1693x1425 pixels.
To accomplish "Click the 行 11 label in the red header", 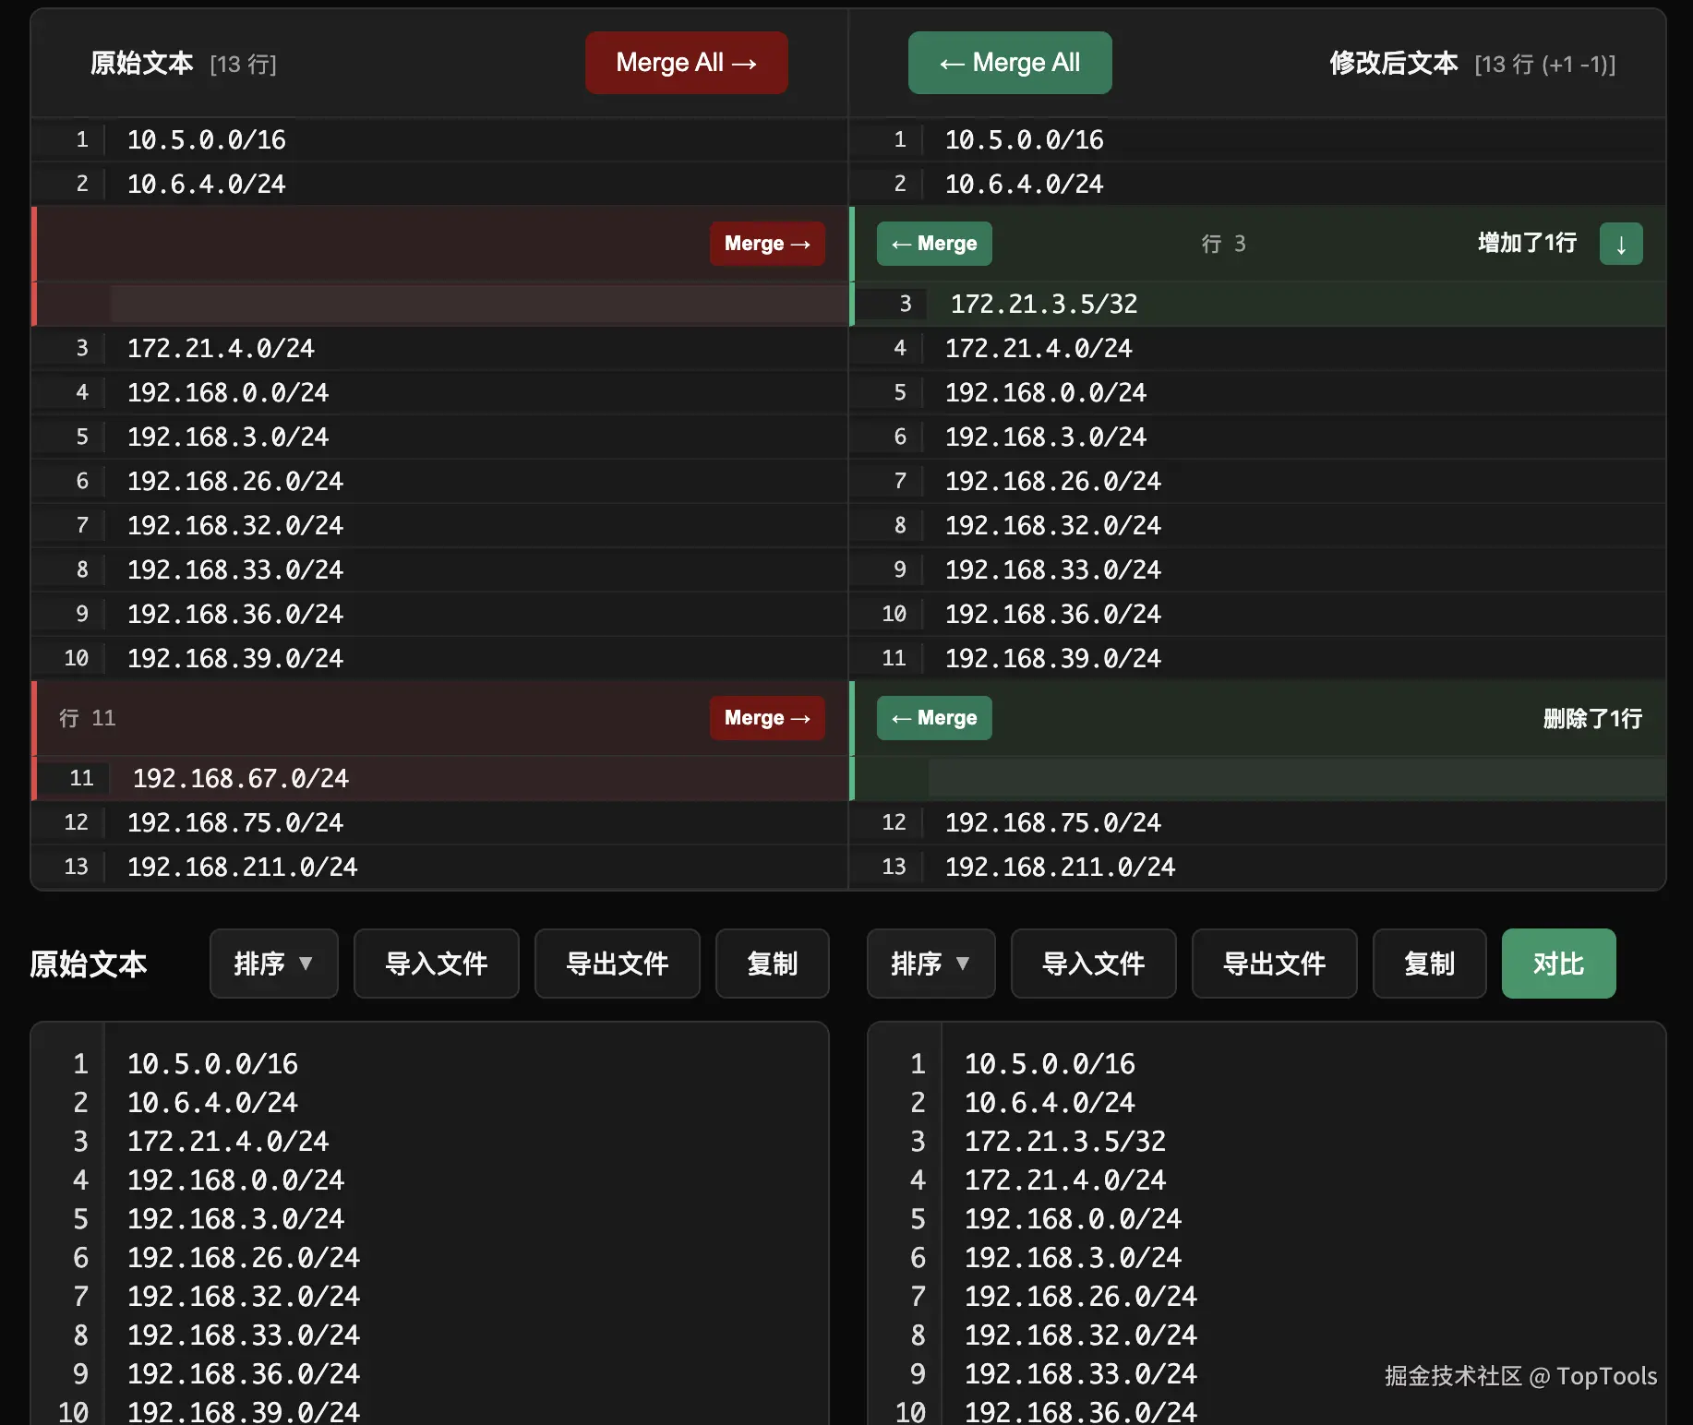I will [87, 718].
